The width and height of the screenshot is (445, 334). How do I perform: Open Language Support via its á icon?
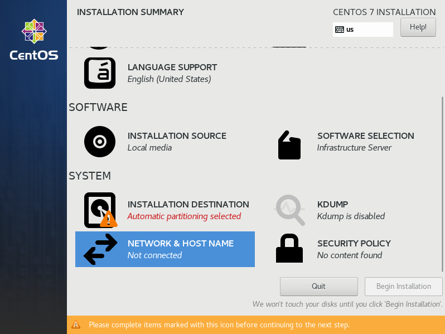pyautogui.click(x=100, y=73)
